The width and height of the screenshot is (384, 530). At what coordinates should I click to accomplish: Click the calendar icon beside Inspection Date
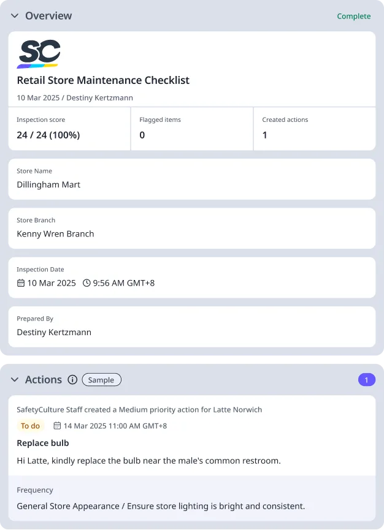21,283
